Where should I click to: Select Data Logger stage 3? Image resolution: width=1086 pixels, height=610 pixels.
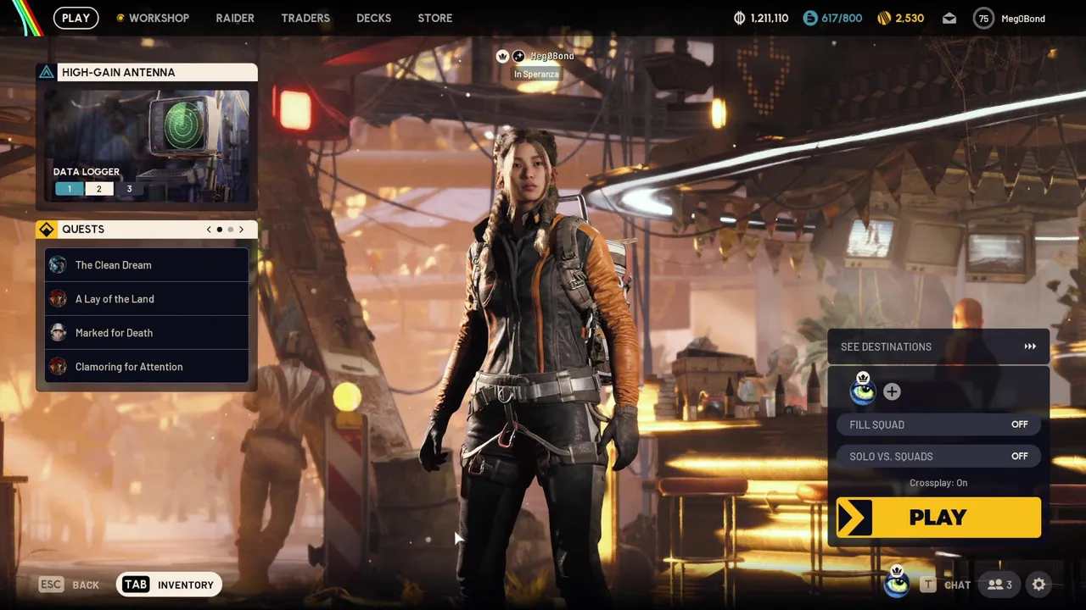pos(129,189)
